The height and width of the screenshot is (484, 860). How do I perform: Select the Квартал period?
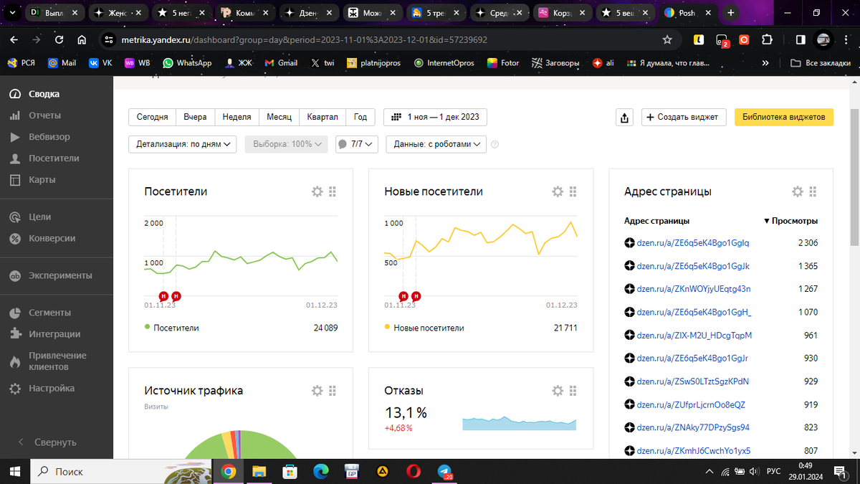tap(322, 117)
